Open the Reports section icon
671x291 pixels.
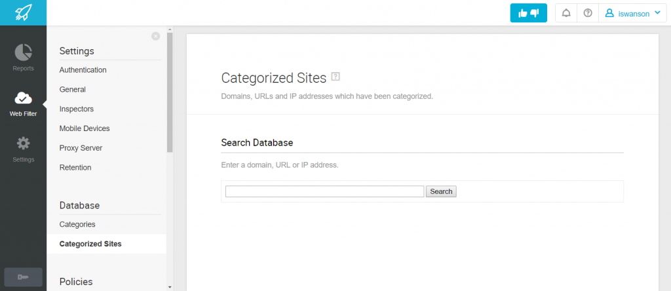pos(23,52)
